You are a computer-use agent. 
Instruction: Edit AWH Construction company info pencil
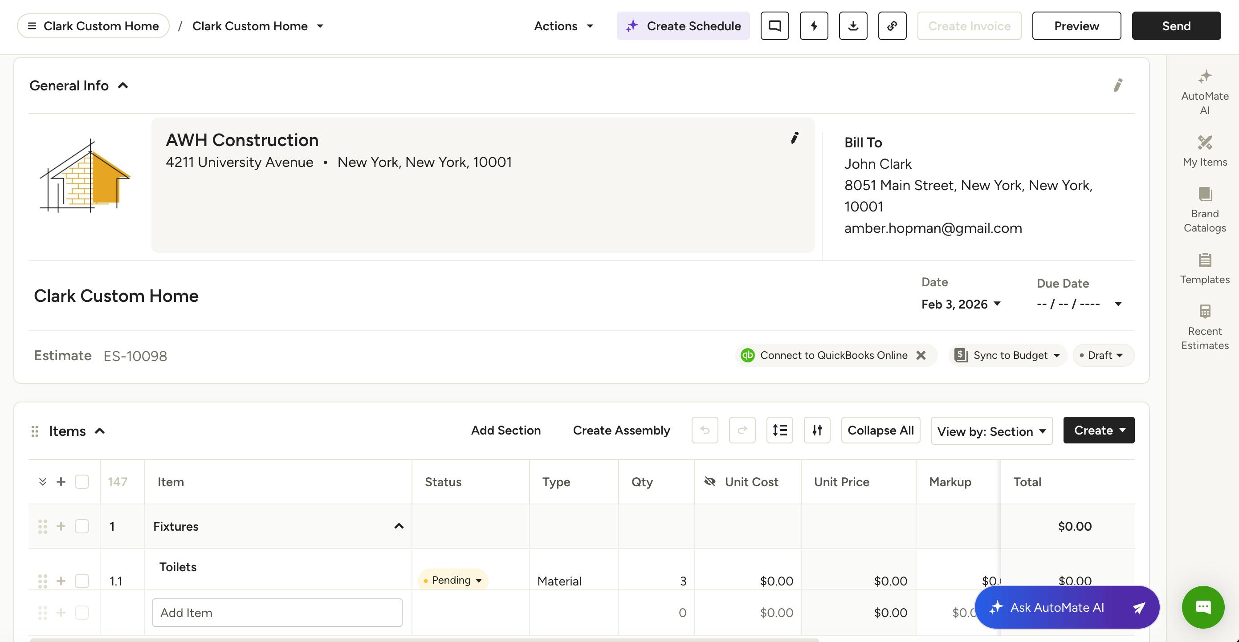795,138
